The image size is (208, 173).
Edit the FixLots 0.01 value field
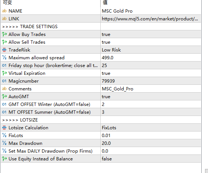[x=151, y=135]
